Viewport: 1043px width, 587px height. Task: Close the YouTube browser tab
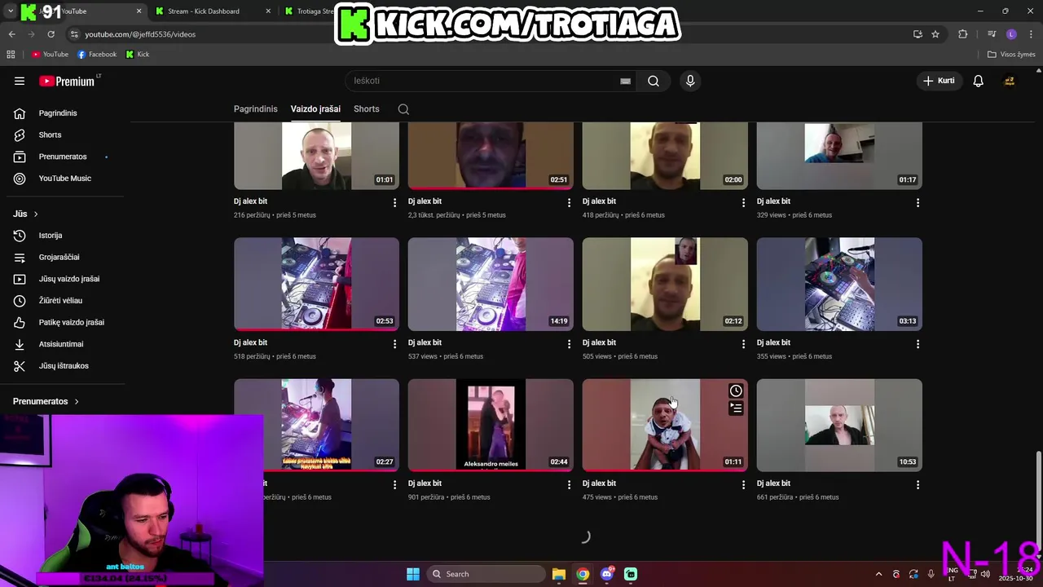[139, 11]
